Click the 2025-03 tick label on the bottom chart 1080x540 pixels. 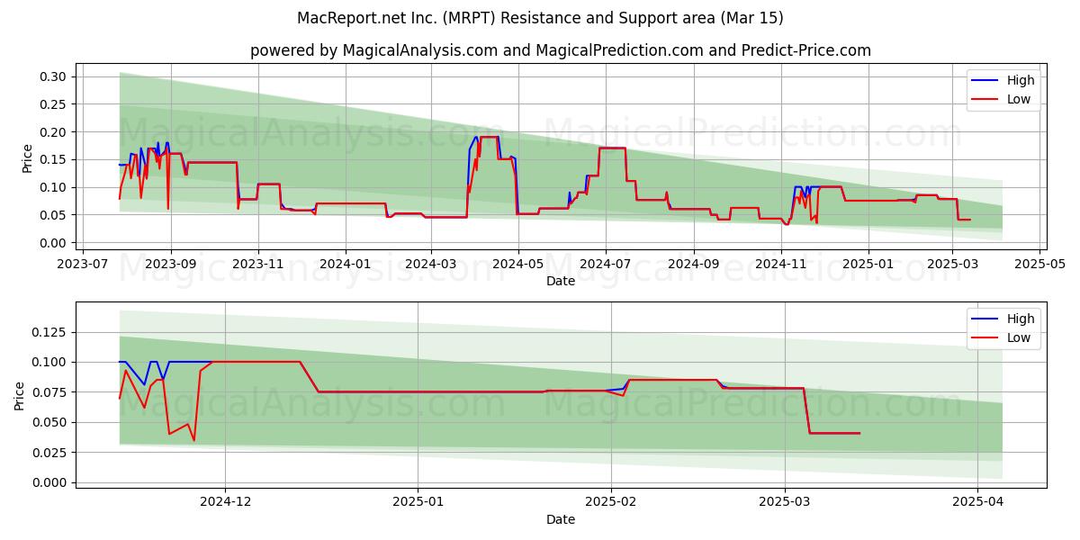(786, 501)
